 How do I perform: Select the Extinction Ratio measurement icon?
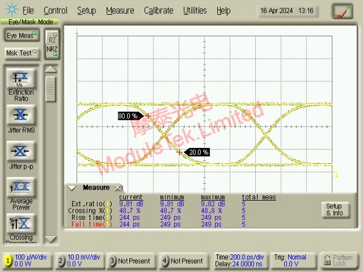click(x=21, y=78)
